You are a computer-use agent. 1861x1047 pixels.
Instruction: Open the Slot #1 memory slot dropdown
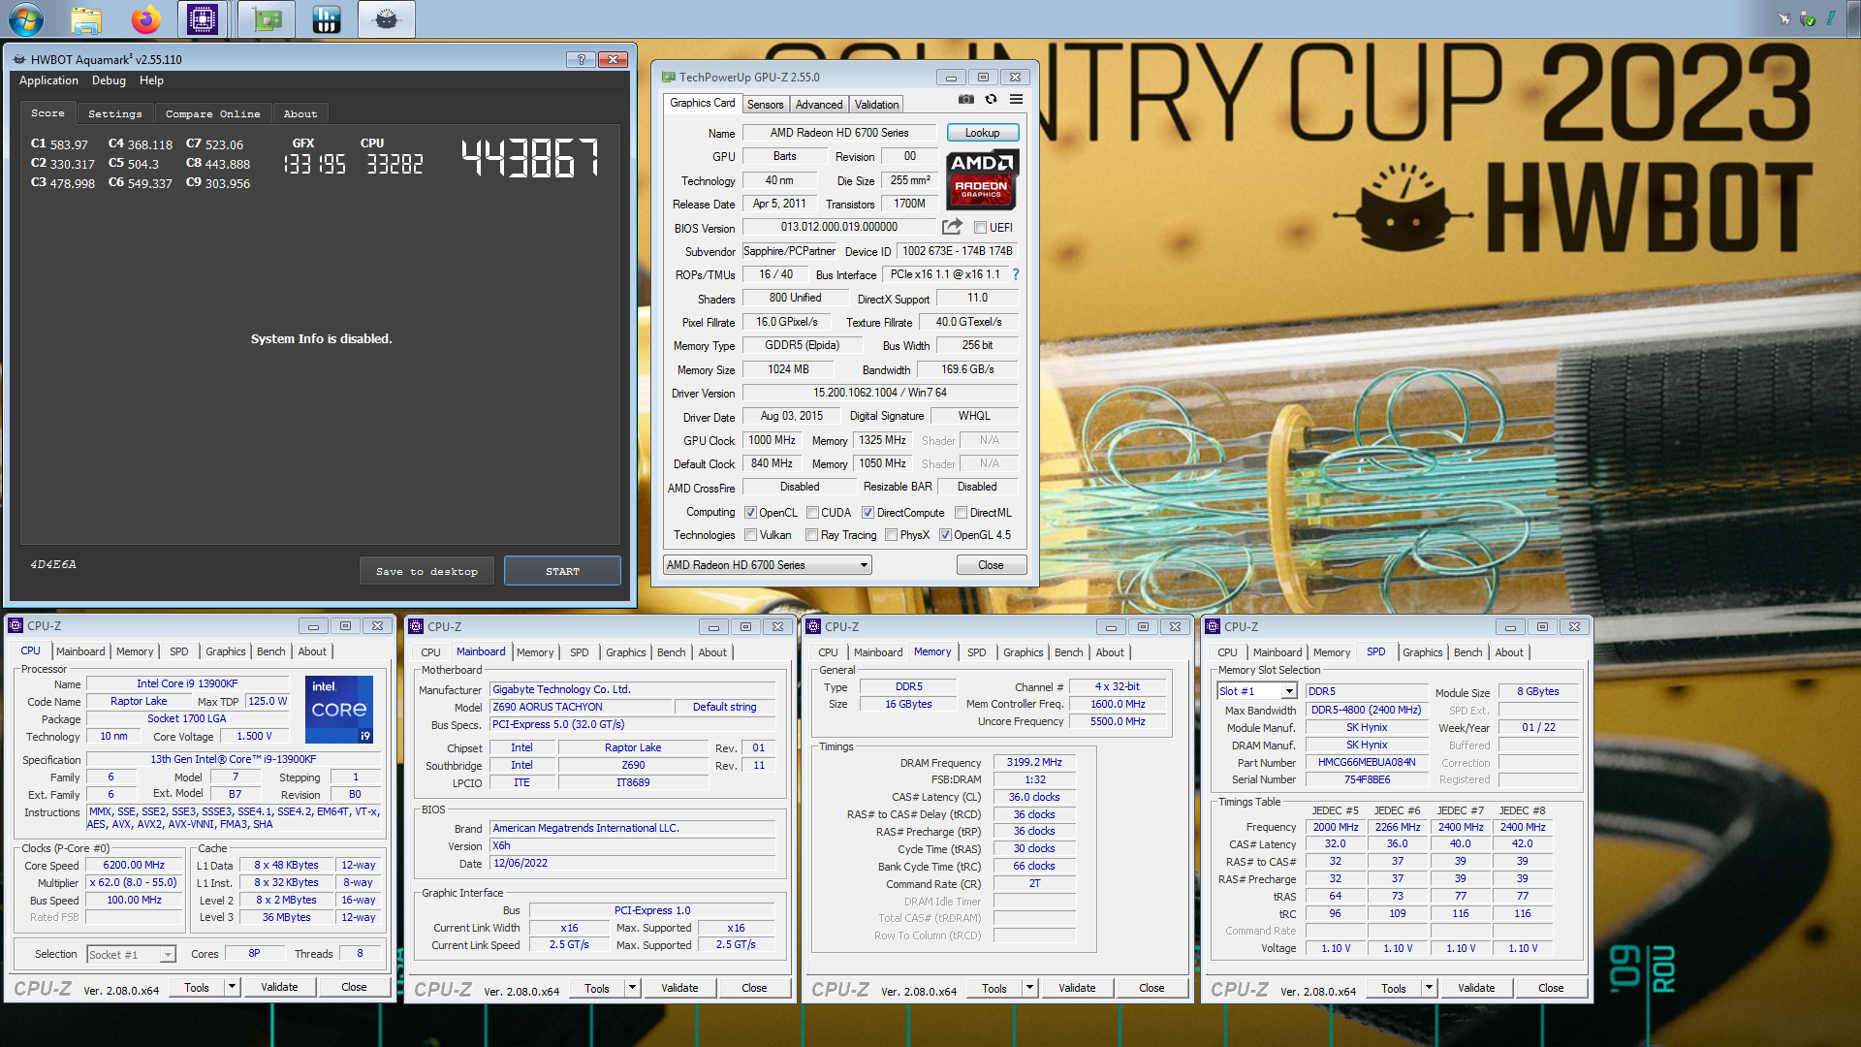pos(1256,691)
